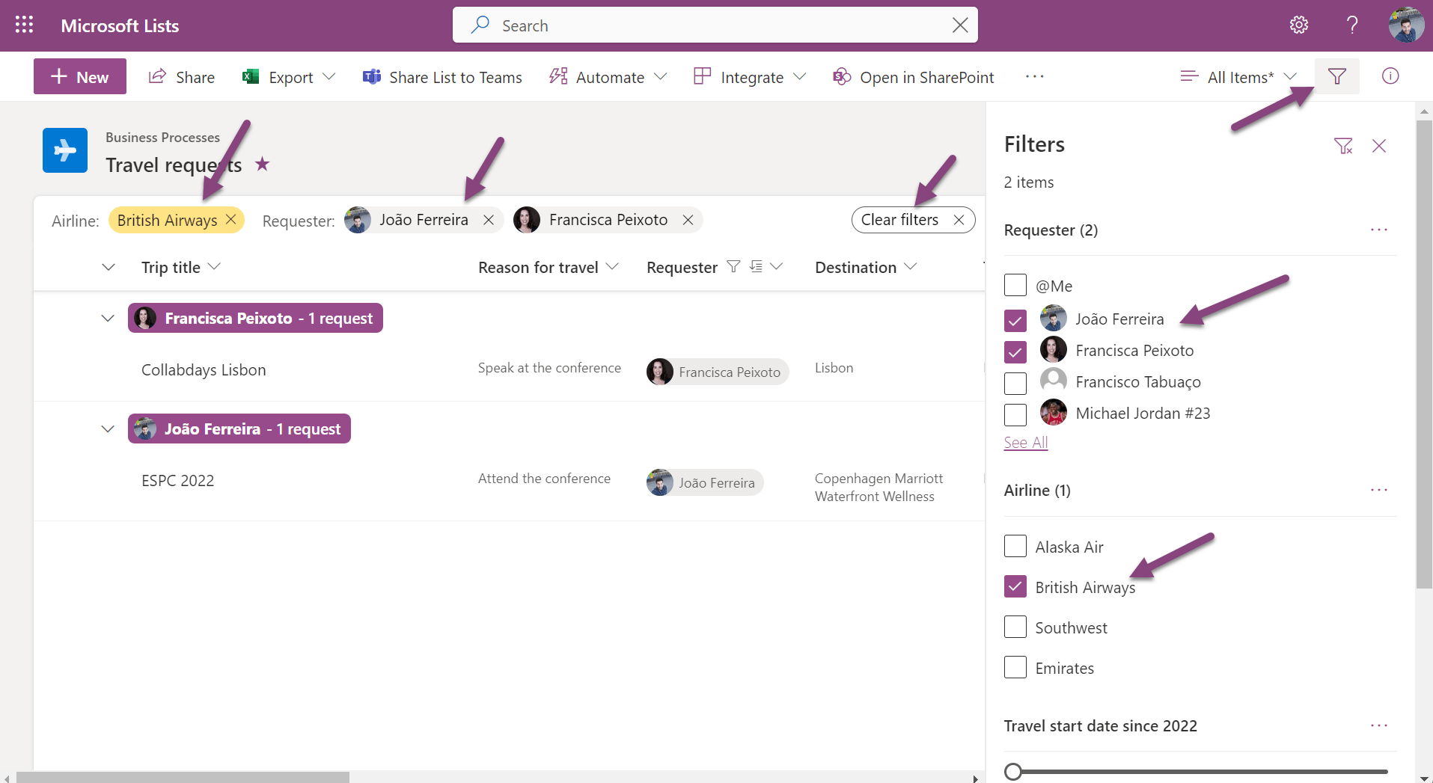Check the @Me requester filter
The width and height of the screenshot is (1433, 783).
1015,285
